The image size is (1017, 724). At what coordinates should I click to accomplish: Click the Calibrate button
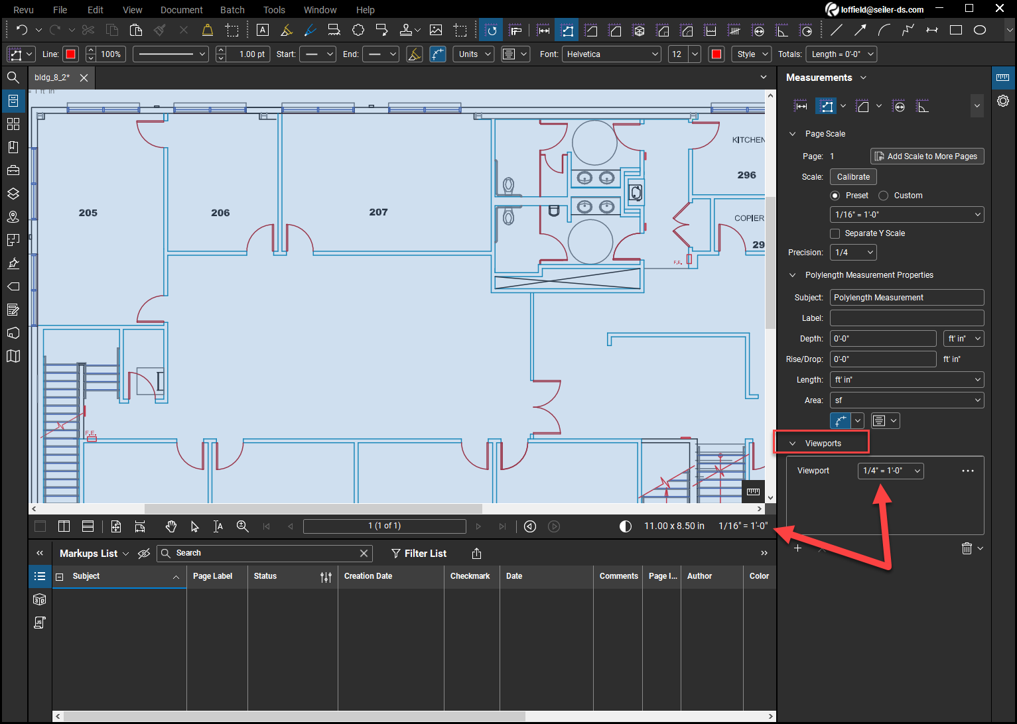(x=853, y=177)
